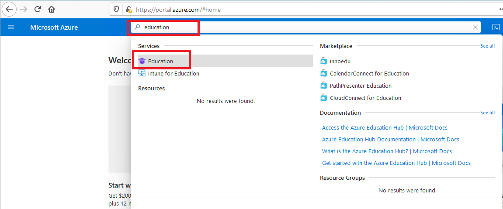Click the browser Forward arrow button
Image resolution: width=503 pixels, height=209 pixels.
pos(24,9)
